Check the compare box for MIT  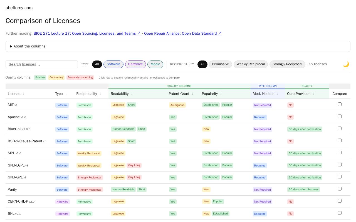(x=340, y=104)
